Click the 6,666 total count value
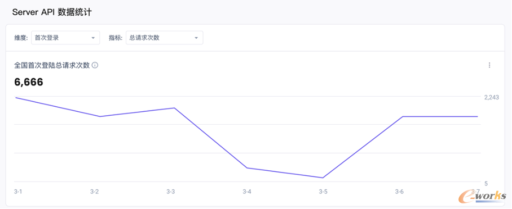This screenshot has width=512, height=209. 29,82
